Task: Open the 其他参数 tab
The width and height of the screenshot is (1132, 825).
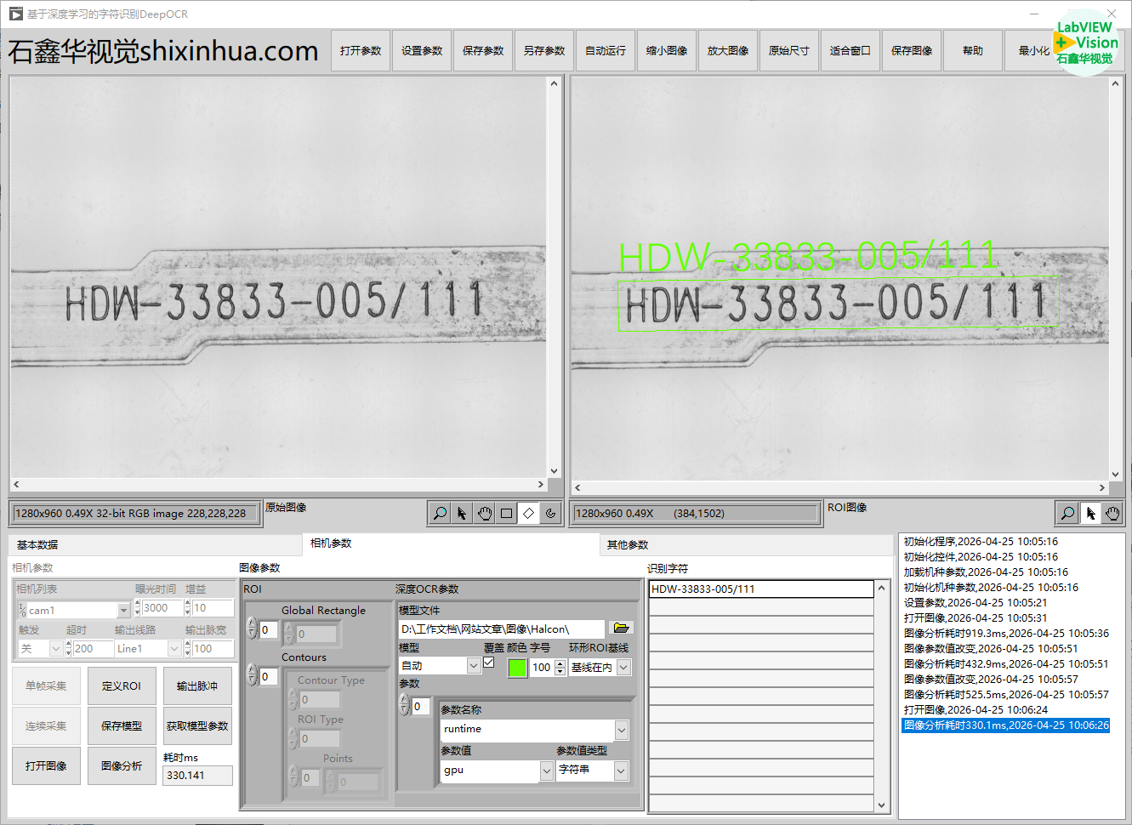Action: coord(628,544)
